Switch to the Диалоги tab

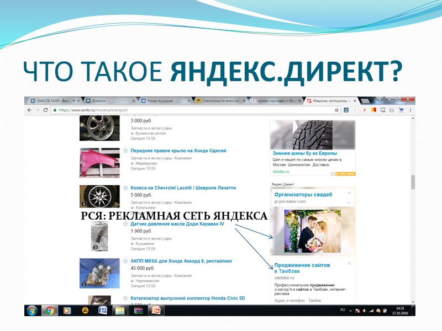pos(109,100)
